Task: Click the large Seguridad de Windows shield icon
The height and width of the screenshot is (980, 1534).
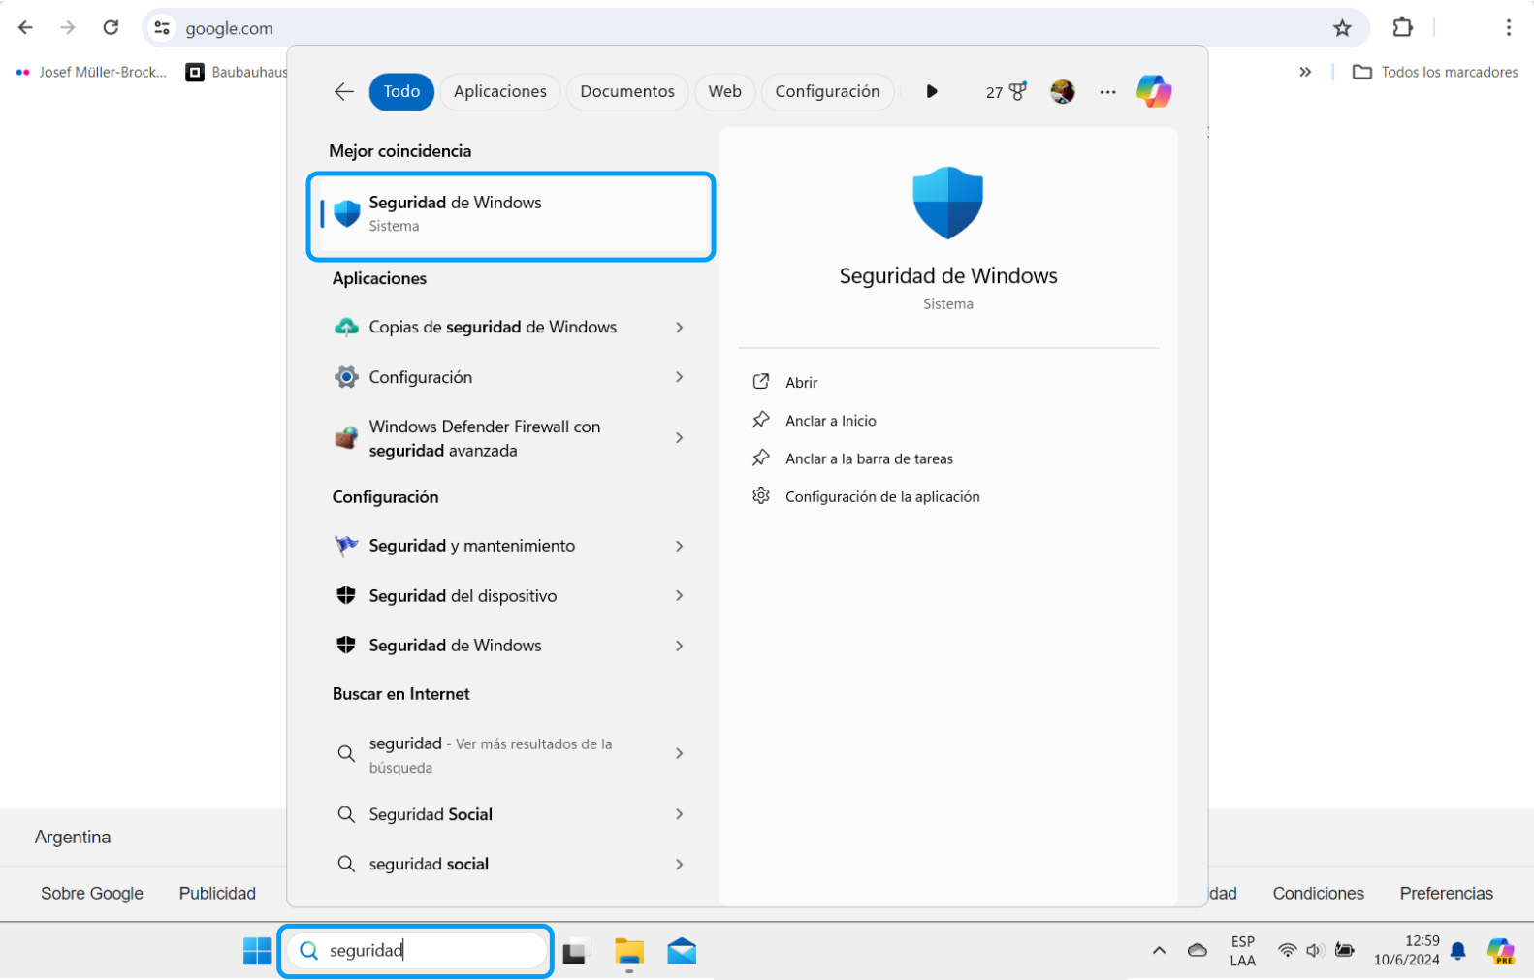Action: [948, 203]
